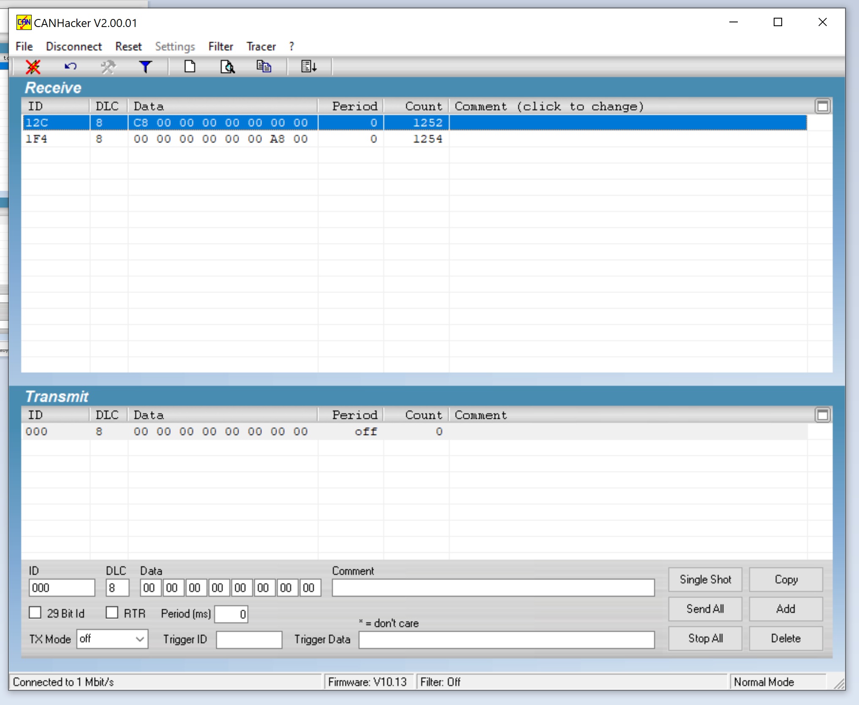The width and height of the screenshot is (859, 705).
Task: Click the Send All button
Action: click(705, 609)
